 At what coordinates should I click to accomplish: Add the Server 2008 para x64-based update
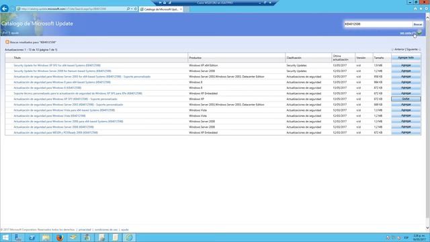tap(406, 121)
